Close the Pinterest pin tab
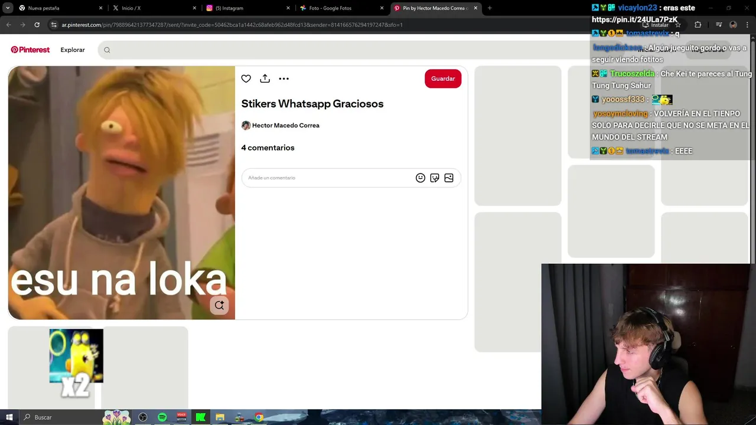This screenshot has height=425, width=756. coord(475,8)
